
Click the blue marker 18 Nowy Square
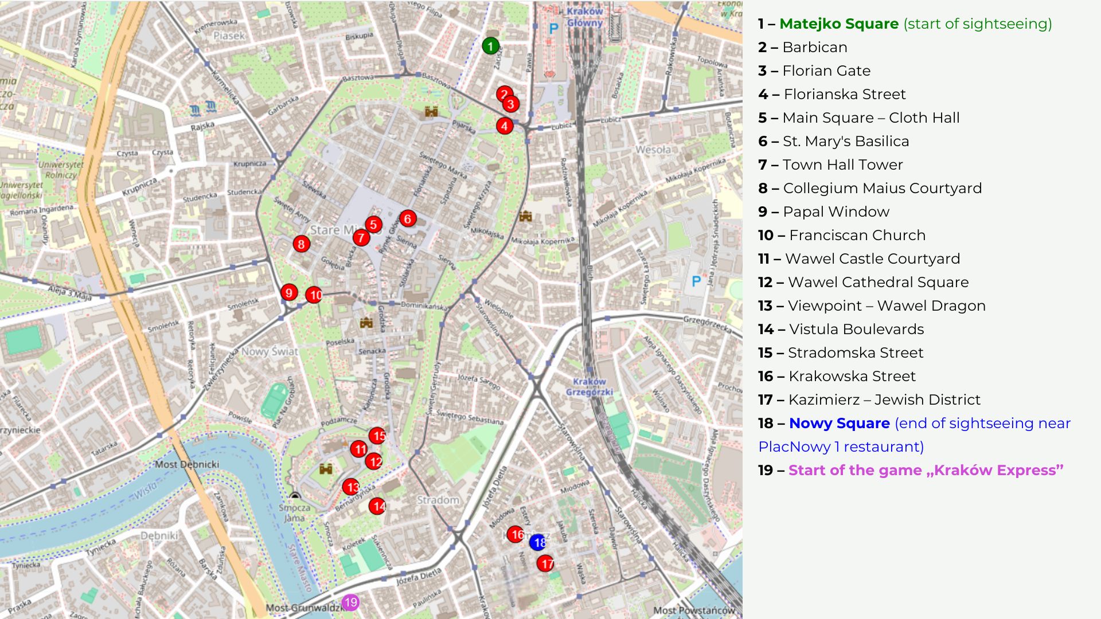[538, 542]
